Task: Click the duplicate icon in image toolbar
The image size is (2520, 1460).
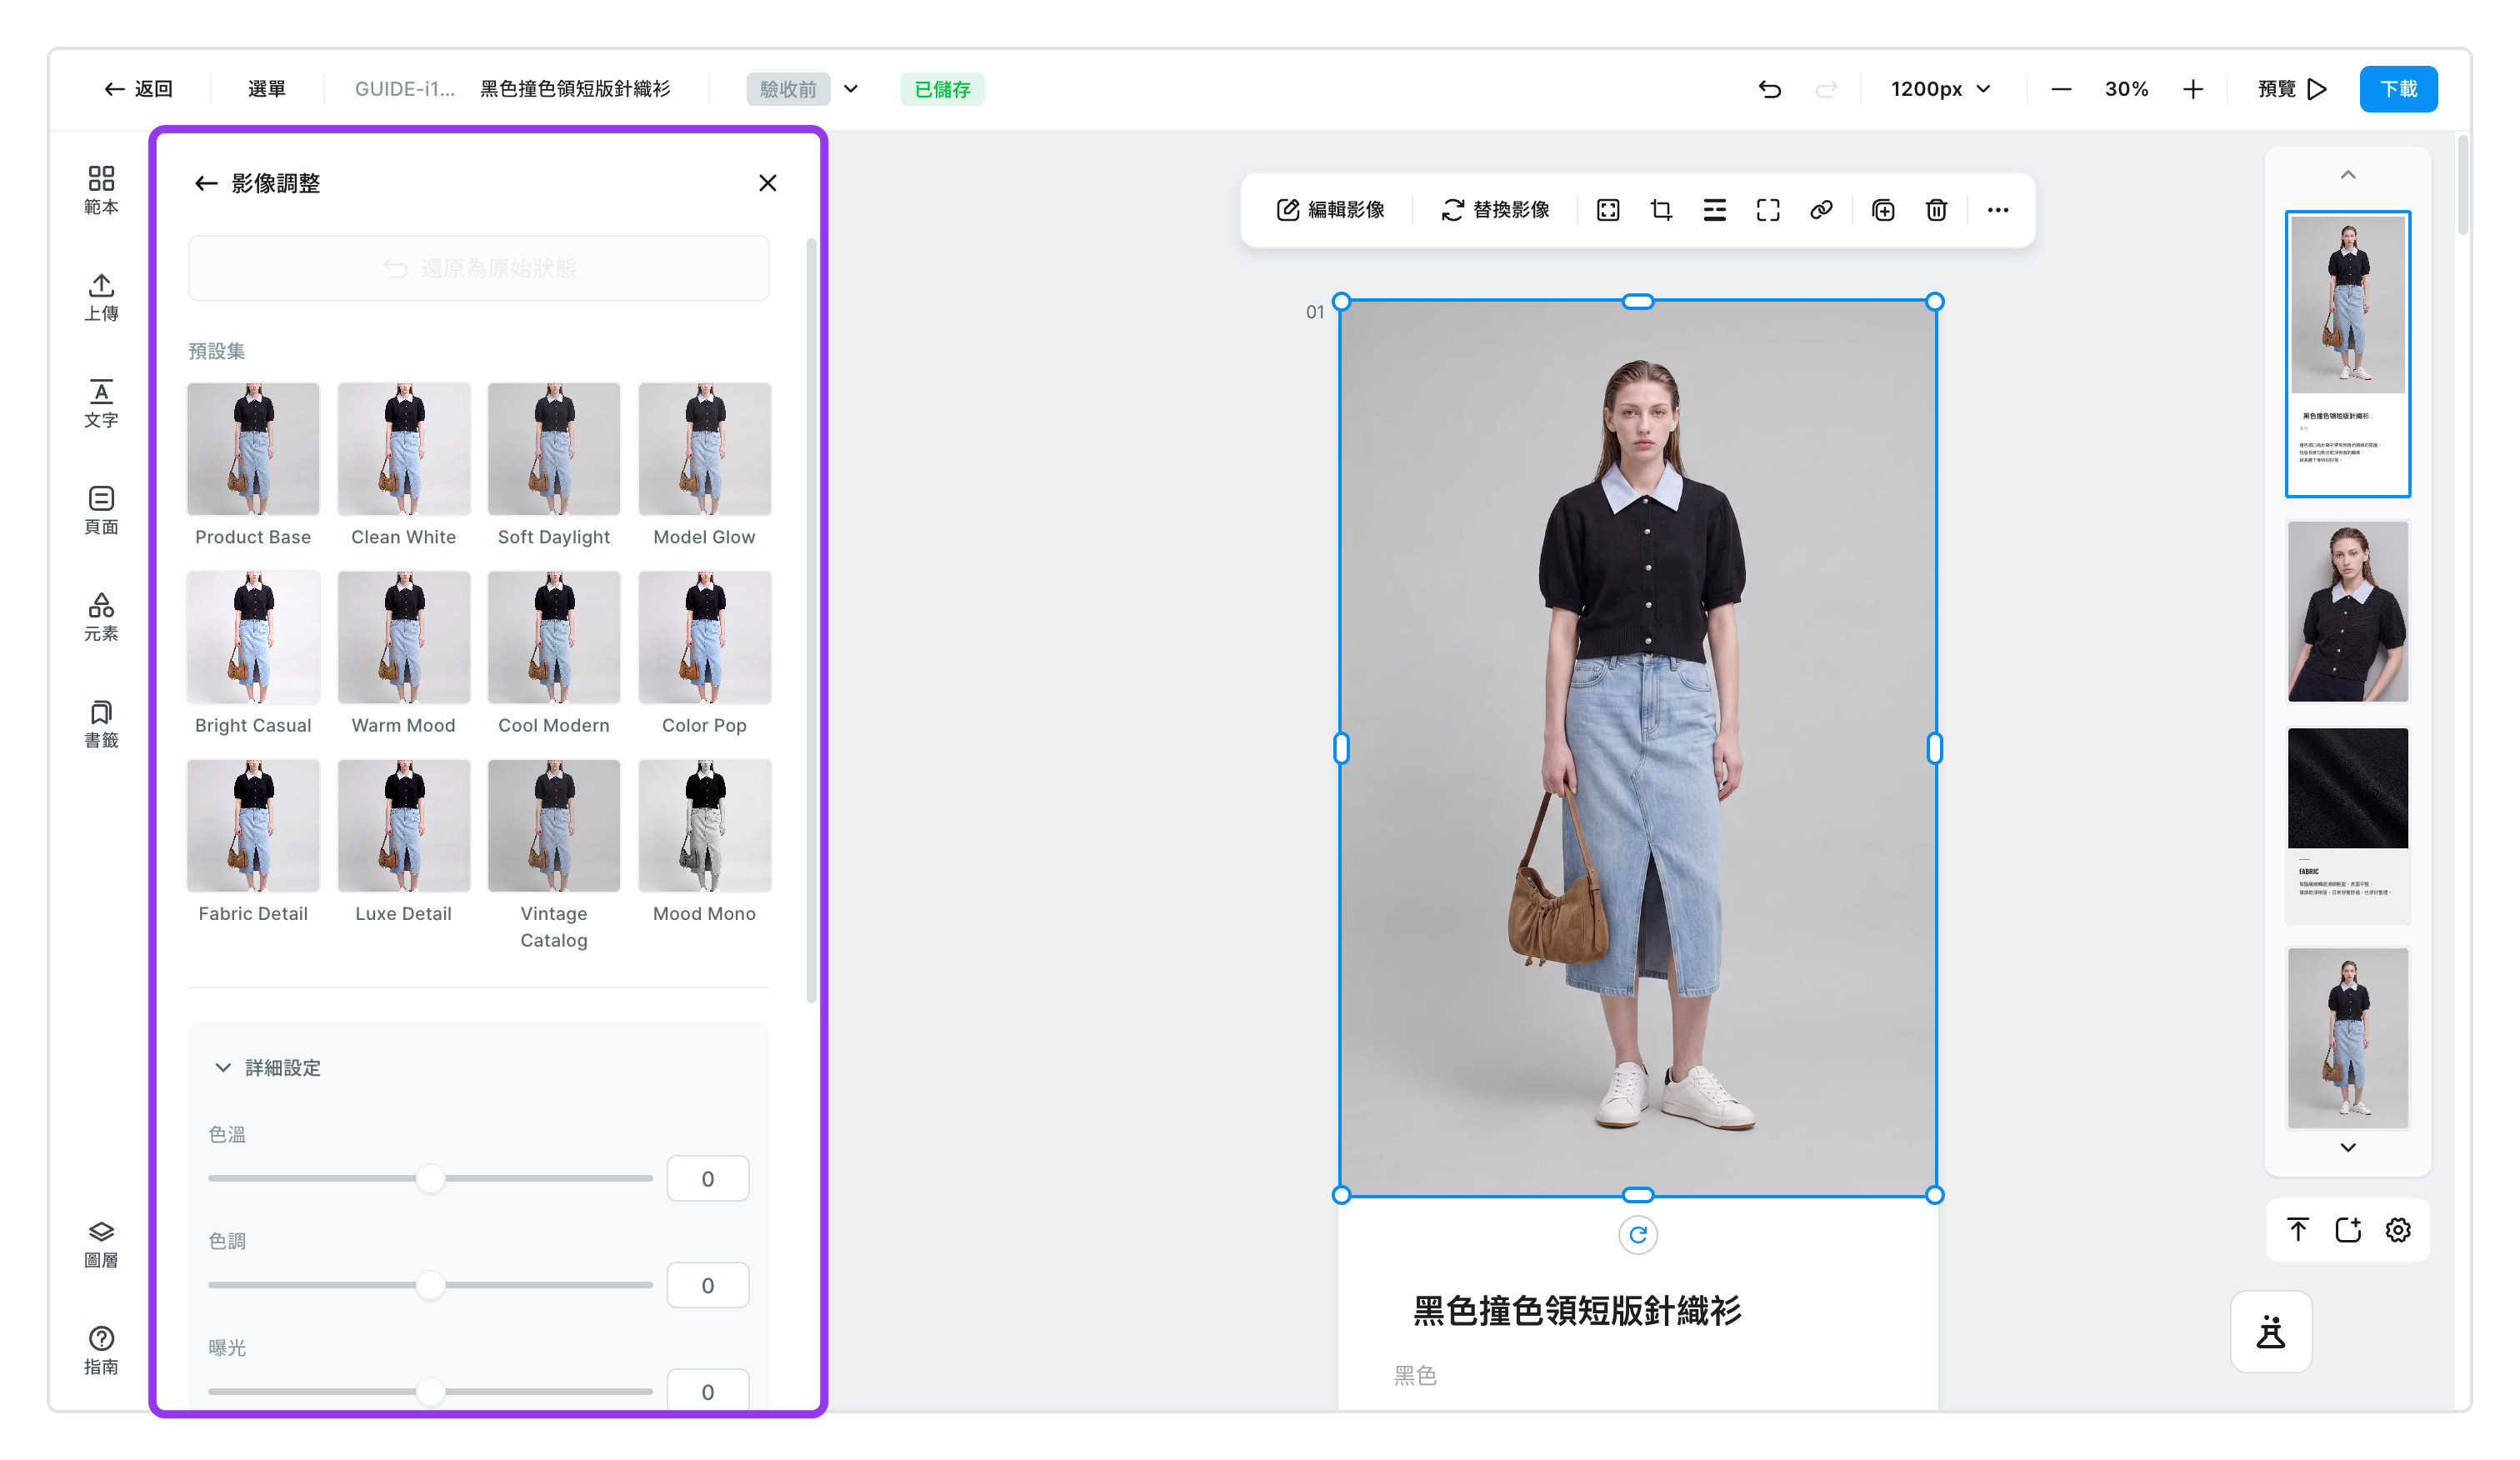Action: pos(1883,210)
